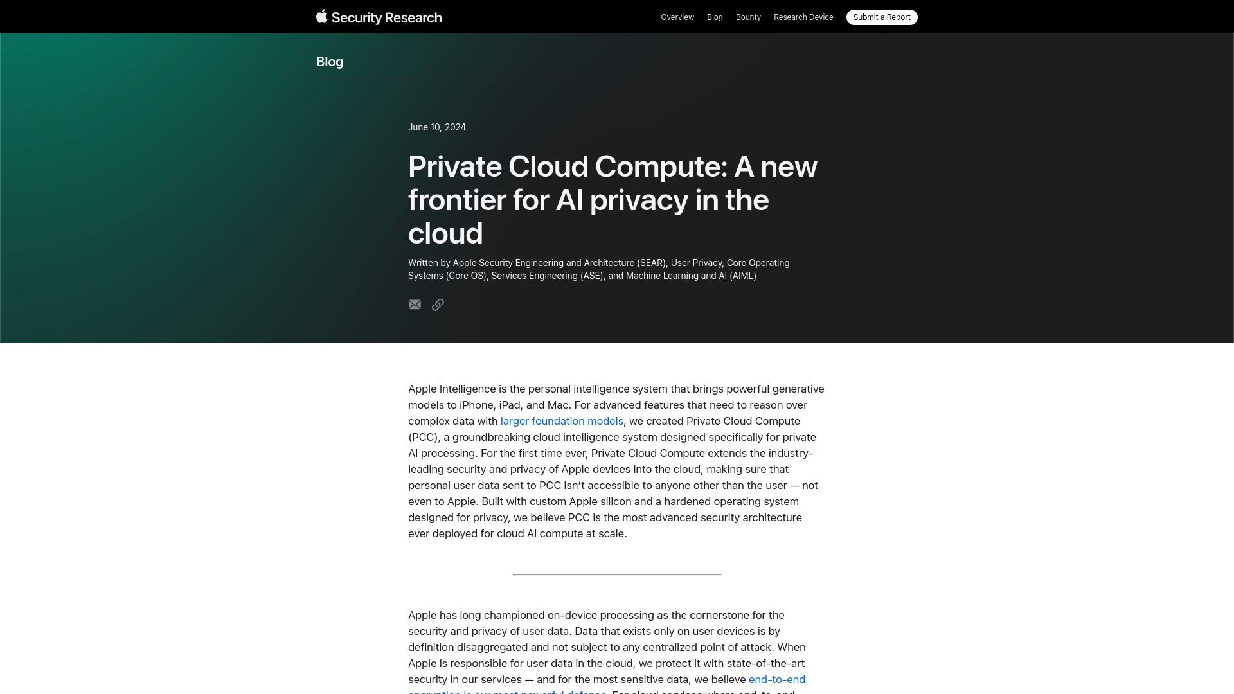
Task: Open the Blog nav item
Action: coord(715,17)
